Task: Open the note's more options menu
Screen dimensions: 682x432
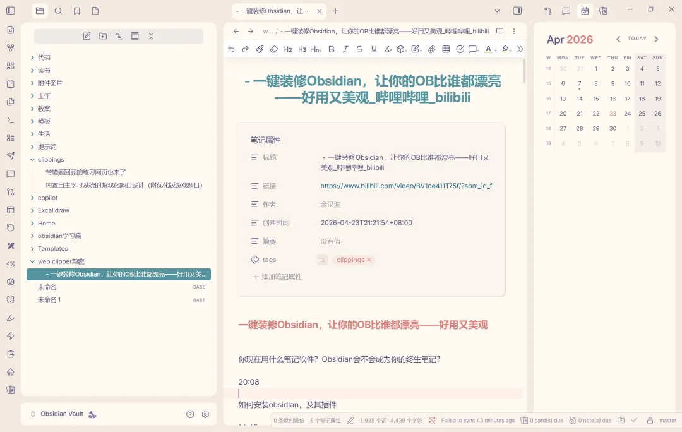Action: click(514, 32)
